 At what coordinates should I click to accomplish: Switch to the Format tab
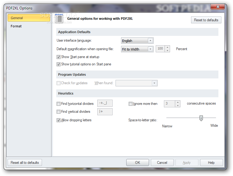click(16, 26)
